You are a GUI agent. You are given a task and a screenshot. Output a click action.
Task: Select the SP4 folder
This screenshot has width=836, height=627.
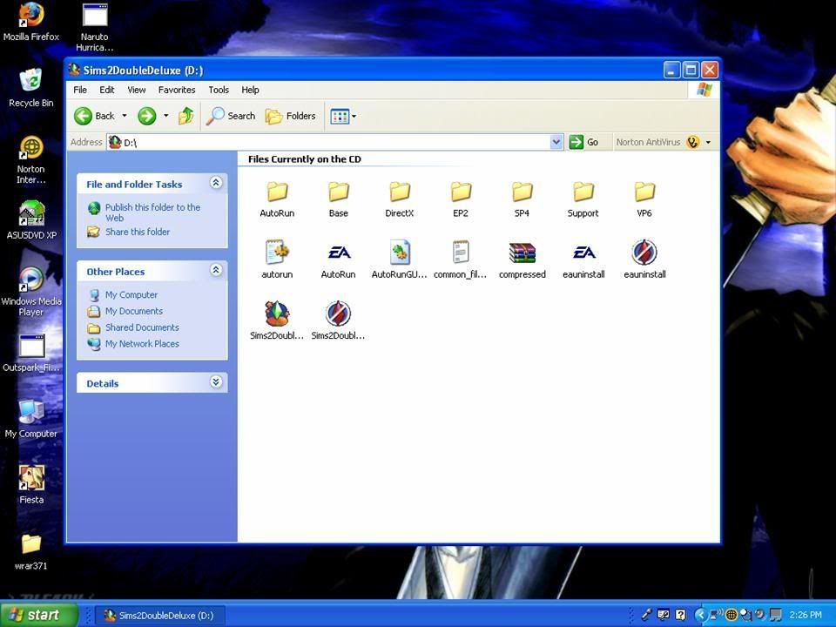[522, 199]
